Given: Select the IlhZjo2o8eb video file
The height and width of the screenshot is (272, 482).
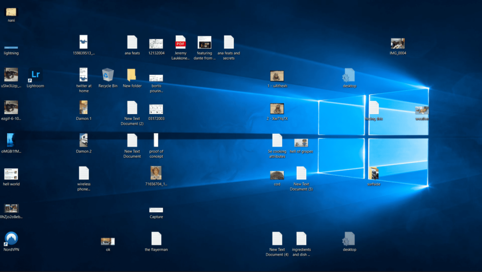Looking at the screenshot, I should (11, 211).
